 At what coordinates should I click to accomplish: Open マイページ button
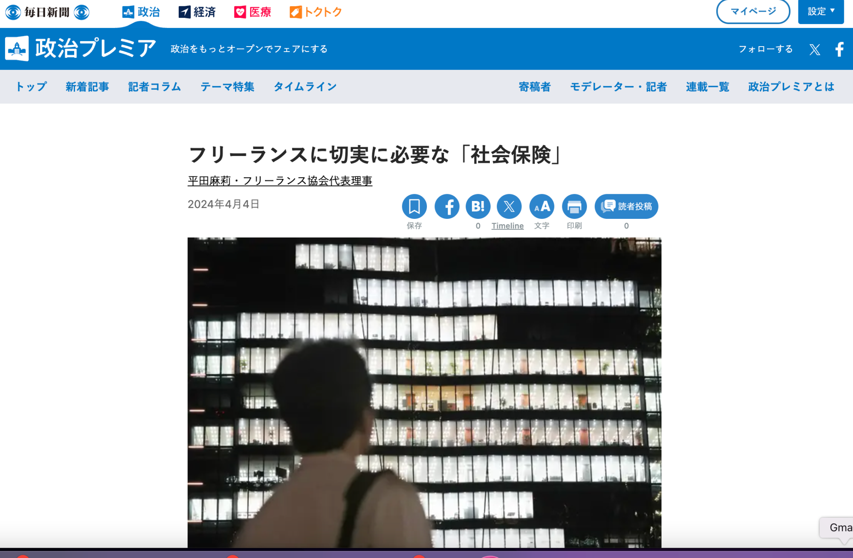coord(753,11)
